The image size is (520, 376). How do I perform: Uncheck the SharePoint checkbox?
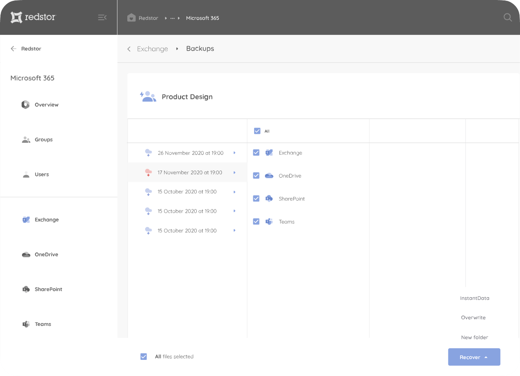click(x=256, y=198)
